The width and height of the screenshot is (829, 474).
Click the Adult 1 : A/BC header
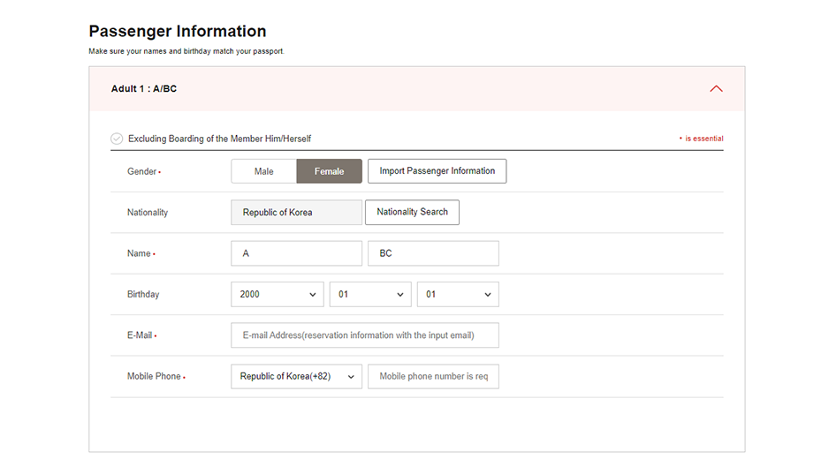tap(144, 89)
